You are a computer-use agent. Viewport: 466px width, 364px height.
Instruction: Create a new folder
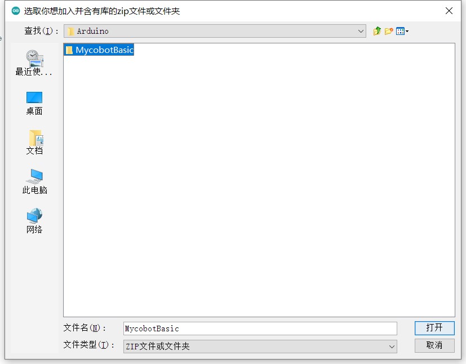[389, 31]
